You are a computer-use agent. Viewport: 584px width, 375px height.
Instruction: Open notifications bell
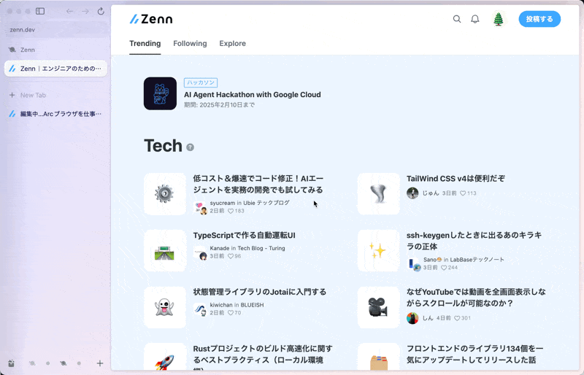[475, 19]
